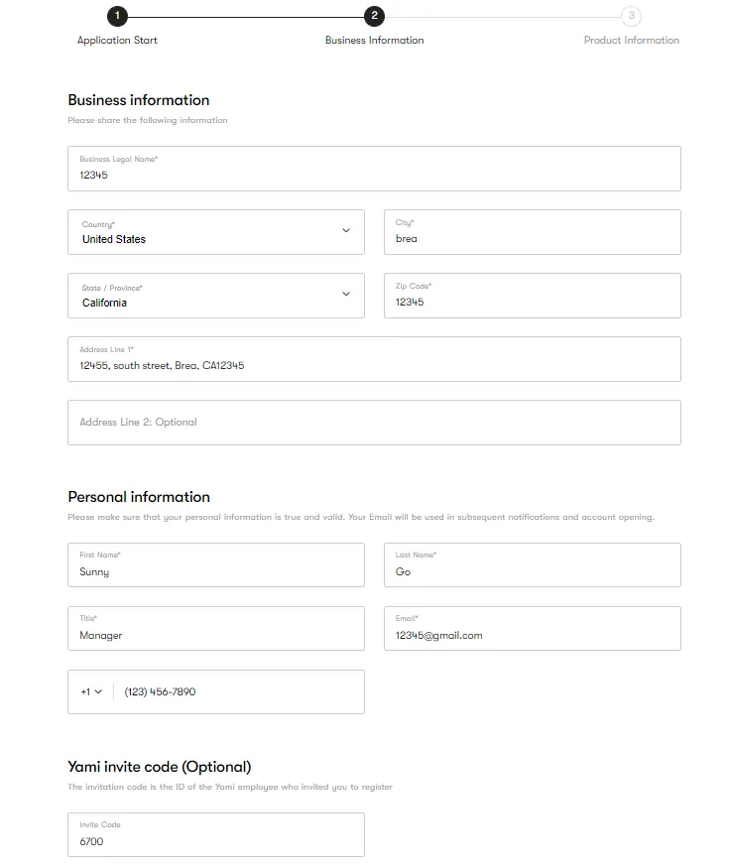Open the Country dropdown
The image size is (729, 868).
(216, 231)
